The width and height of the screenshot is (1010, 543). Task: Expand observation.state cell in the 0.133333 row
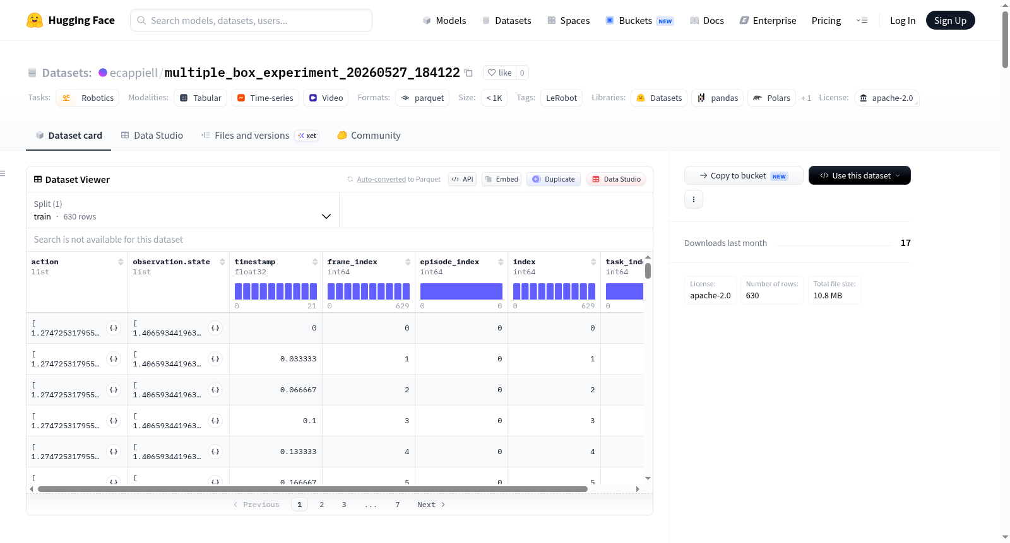[215, 452]
